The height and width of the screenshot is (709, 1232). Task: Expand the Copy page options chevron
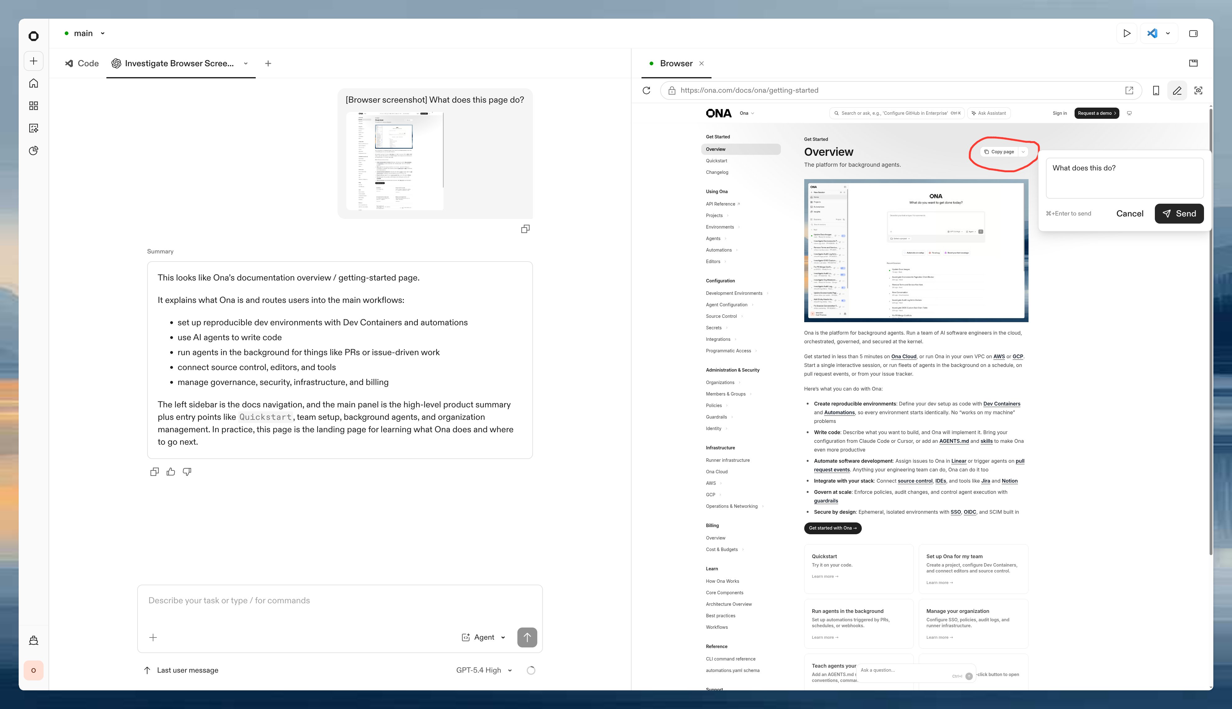tap(1023, 152)
